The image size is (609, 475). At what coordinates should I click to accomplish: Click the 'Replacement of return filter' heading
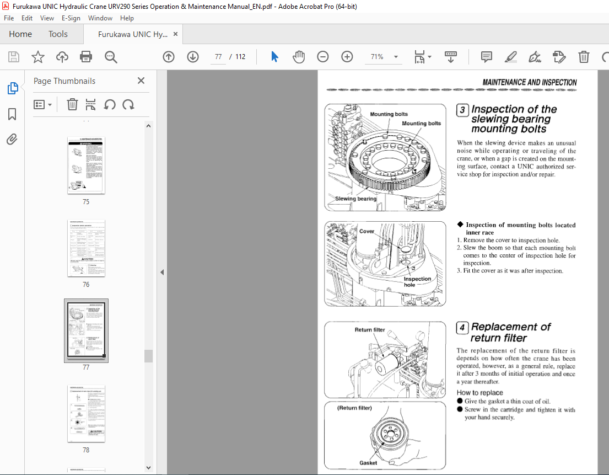[x=510, y=332]
